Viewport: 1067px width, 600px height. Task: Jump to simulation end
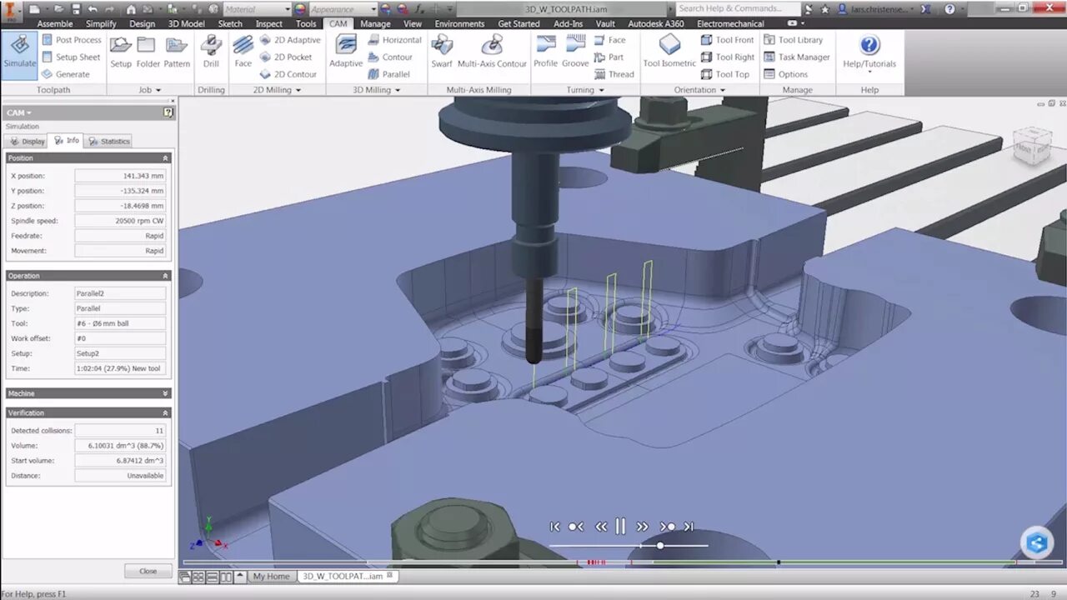pos(689,527)
